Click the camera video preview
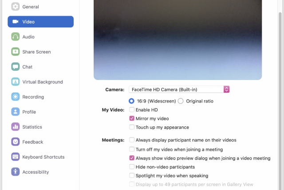This screenshot has height=190, width=284. (177, 40)
